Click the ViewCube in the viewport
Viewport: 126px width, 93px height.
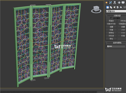click(x=96, y=9)
